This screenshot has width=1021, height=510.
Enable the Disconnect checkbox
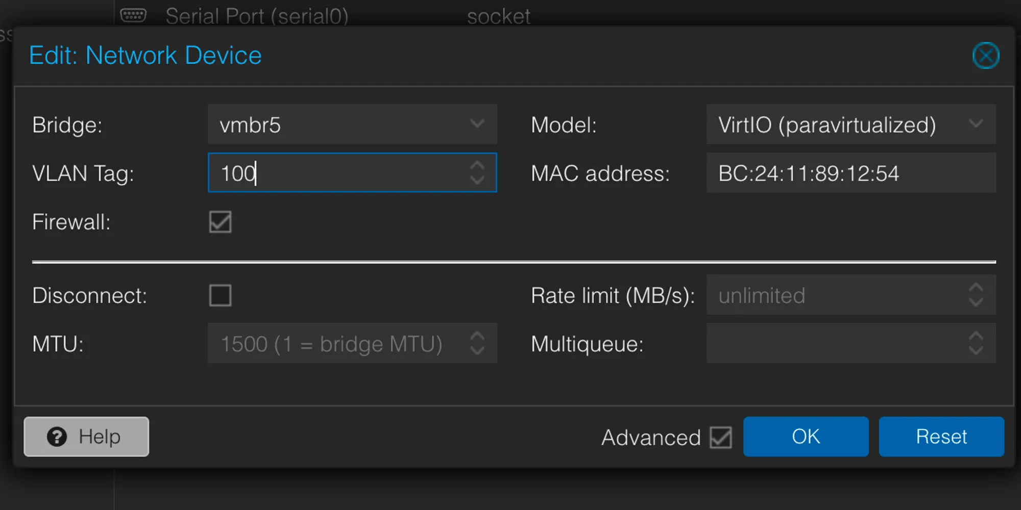[x=220, y=295]
